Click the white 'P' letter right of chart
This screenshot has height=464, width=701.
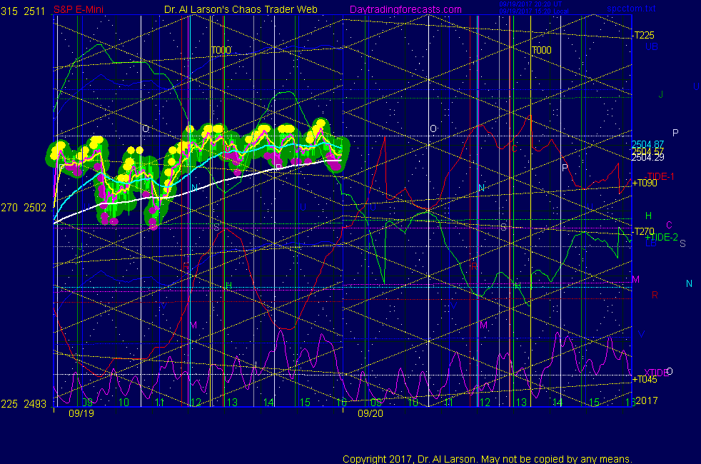tap(675, 133)
